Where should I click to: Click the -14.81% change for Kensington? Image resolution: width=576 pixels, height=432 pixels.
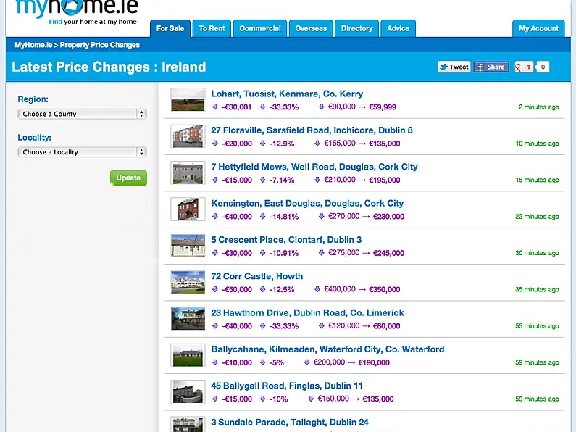(284, 217)
